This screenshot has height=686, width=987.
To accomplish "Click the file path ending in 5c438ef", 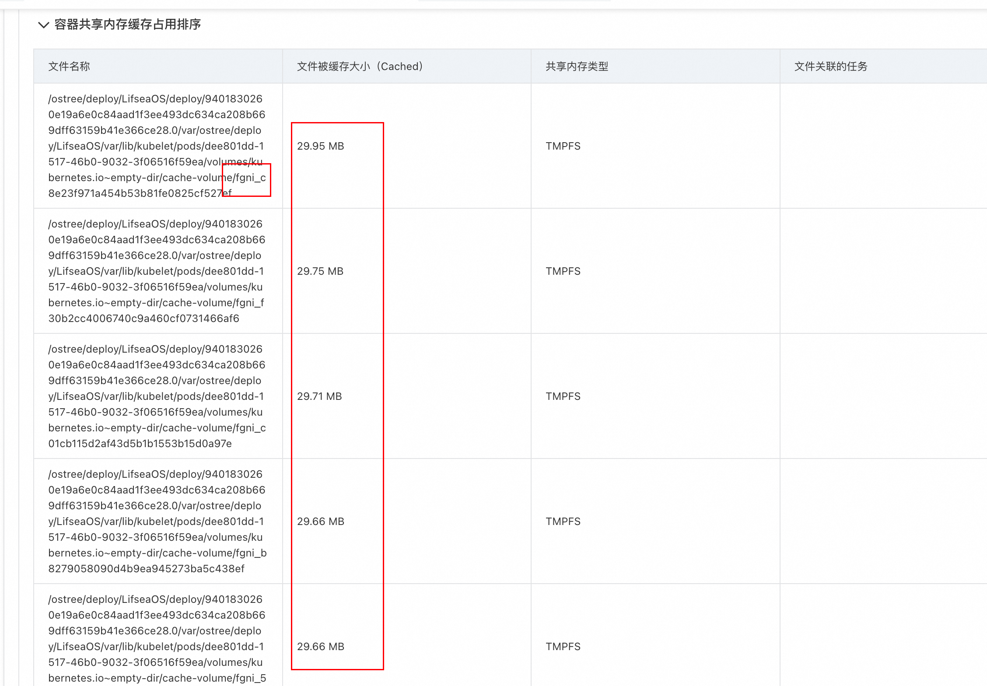I will [157, 521].
